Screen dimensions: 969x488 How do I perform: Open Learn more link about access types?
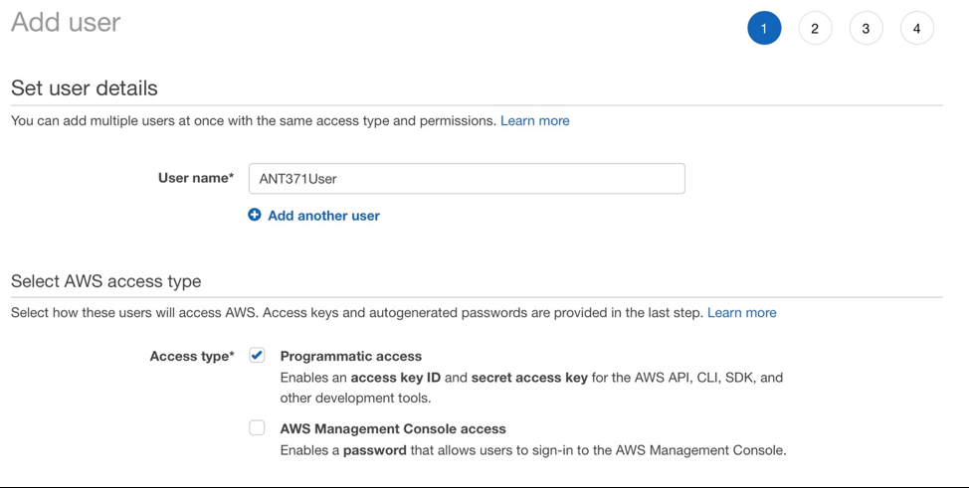tap(741, 312)
